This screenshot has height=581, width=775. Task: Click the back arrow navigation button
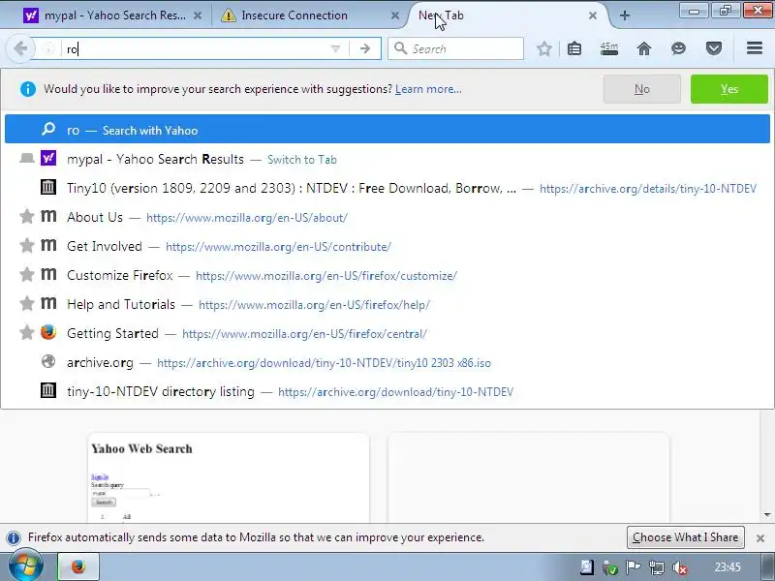pyautogui.click(x=20, y=48)
